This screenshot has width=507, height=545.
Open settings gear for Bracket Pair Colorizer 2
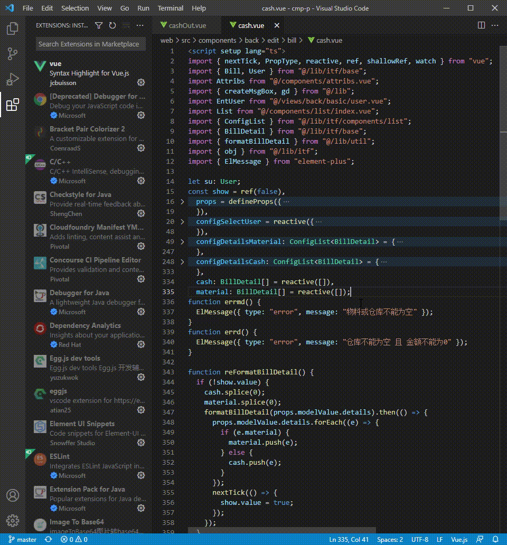point(140,148)
